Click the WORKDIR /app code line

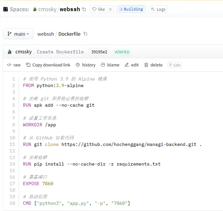39,125
